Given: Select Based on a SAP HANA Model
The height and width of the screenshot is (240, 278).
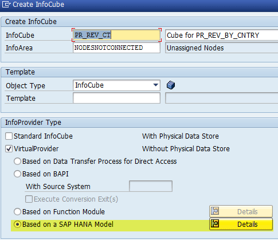Looking at the screenshot, I should (17, 225).
